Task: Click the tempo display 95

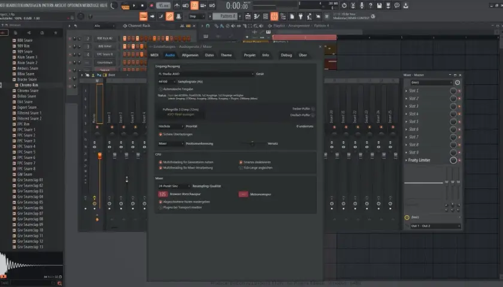Action: (x=163, y=6)
